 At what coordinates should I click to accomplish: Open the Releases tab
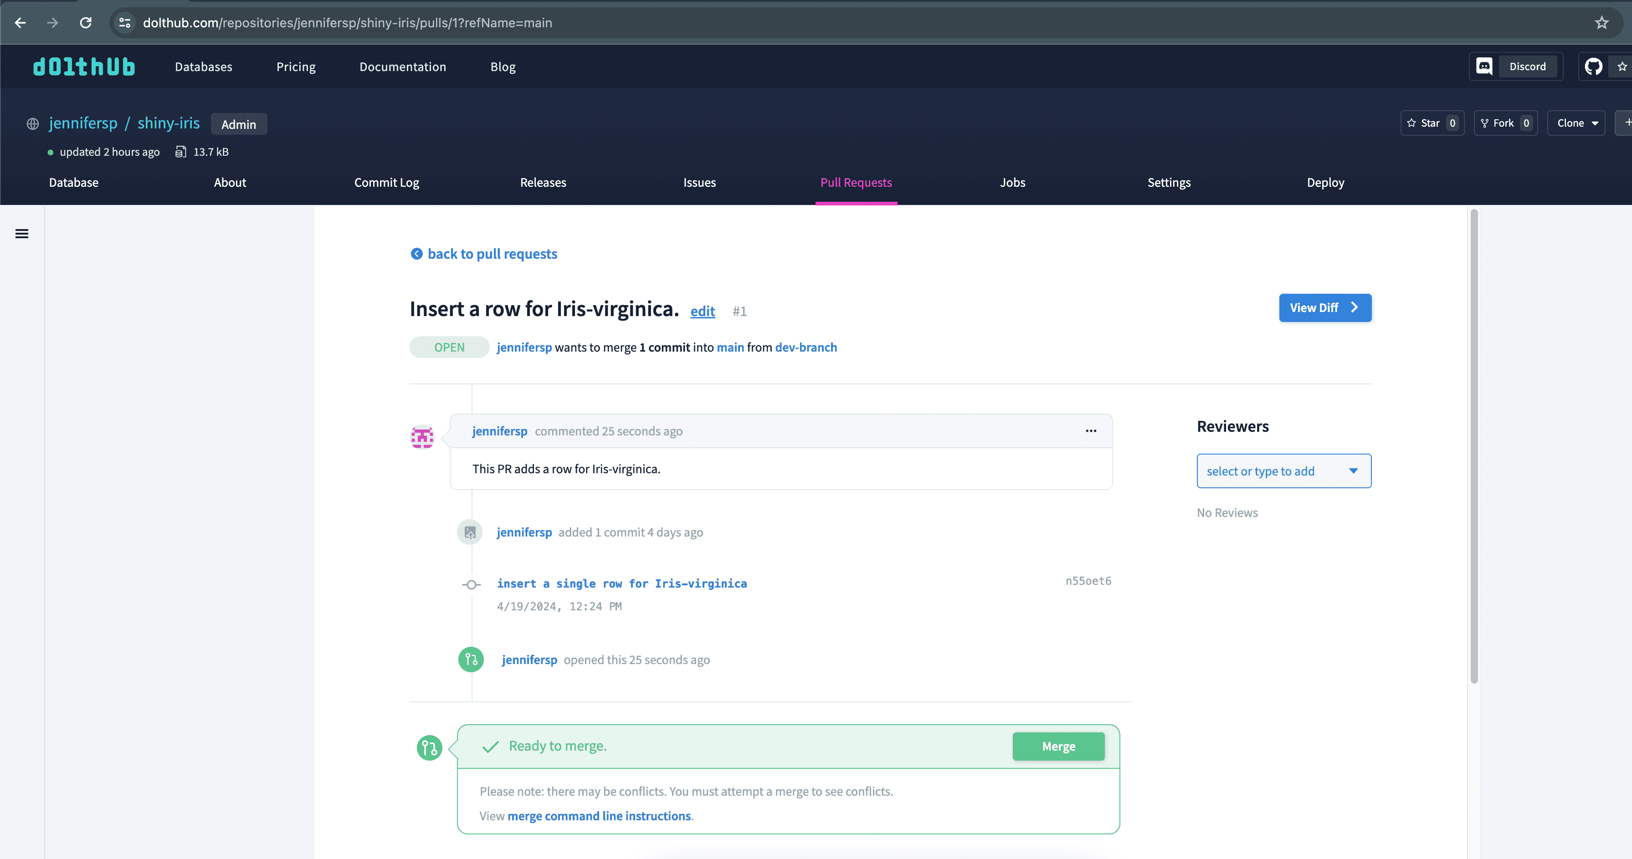543,183
